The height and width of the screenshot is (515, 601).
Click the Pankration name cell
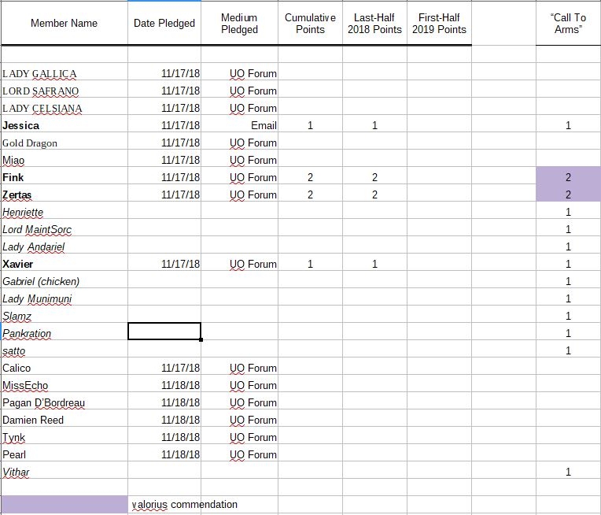[x=64, y=332]
